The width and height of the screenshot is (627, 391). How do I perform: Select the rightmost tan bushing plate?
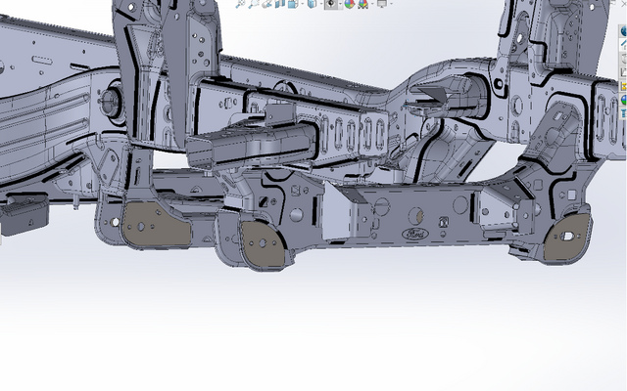(x=567, y=237)
